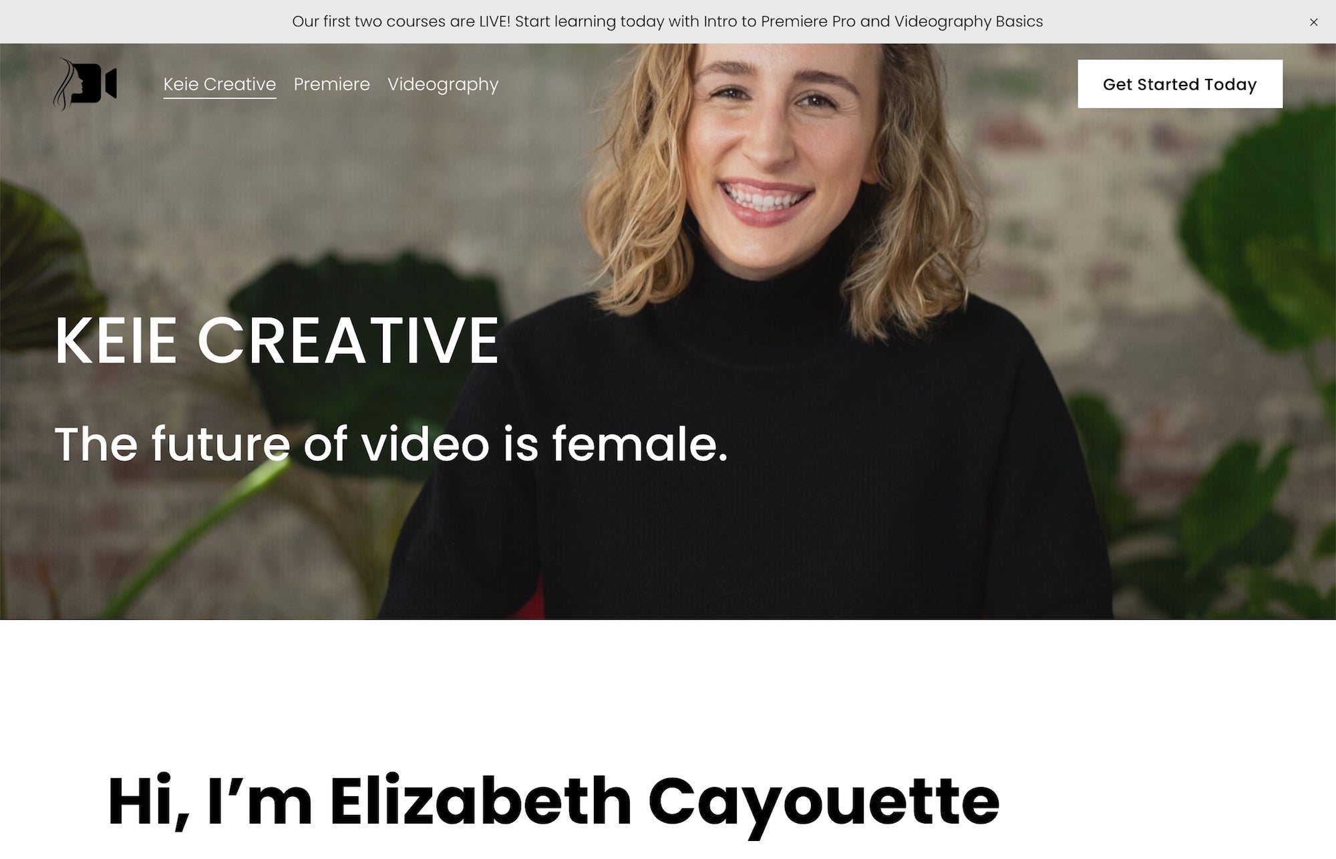Go to the Premiere page
Image resolution: width=1336 pixels, height=859 pixels.
pos(332,84)
